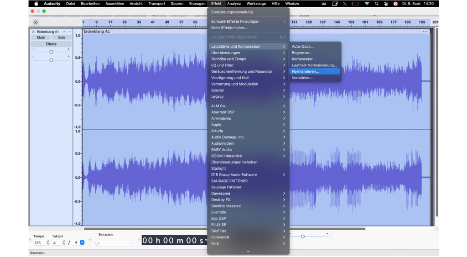The image size is (467, 257).
Task: Open Spezial effects submenu
Action: (248, 90)
